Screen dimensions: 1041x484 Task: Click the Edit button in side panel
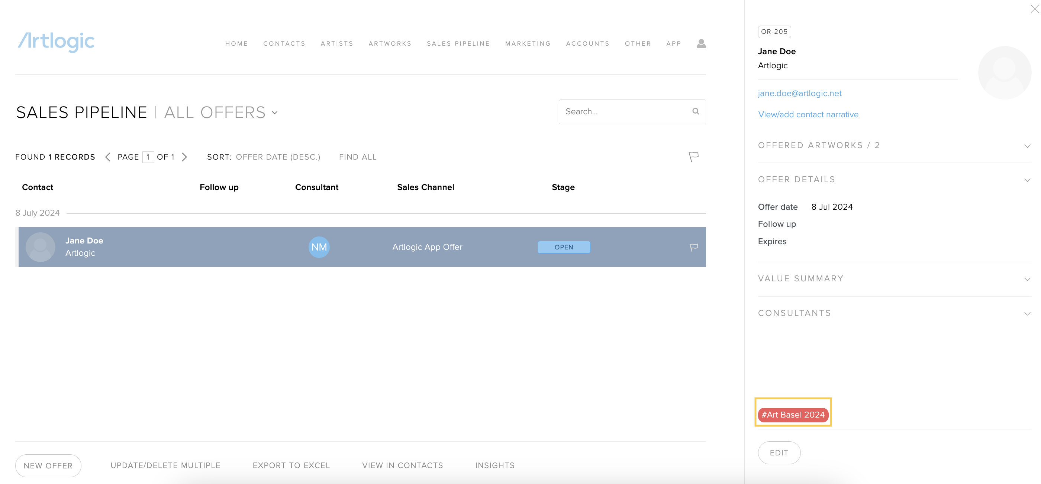pos(779,453)
